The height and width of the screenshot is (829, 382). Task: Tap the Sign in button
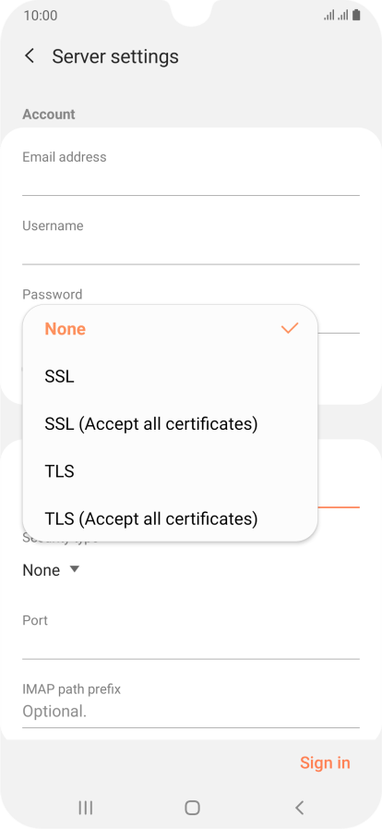(x=325, y=762)
